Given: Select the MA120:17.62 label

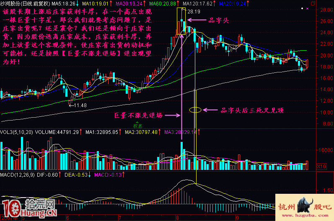Looking at the screenshot, I should pyautogui.click(x=197, y=4).
